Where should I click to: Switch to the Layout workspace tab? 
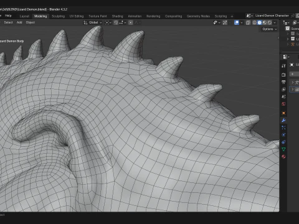(x=24, y=16)
